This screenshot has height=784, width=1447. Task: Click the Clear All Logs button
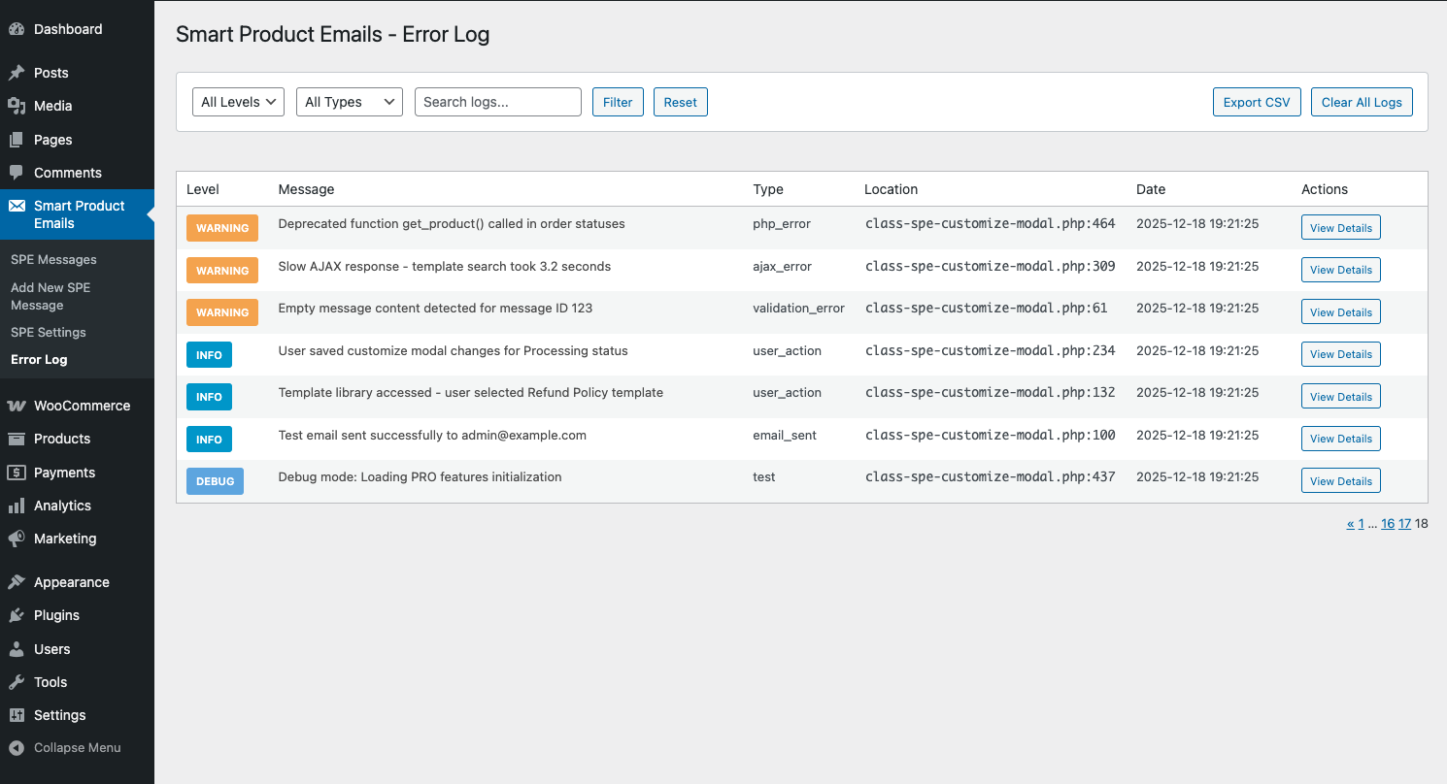coord(1362,102)
